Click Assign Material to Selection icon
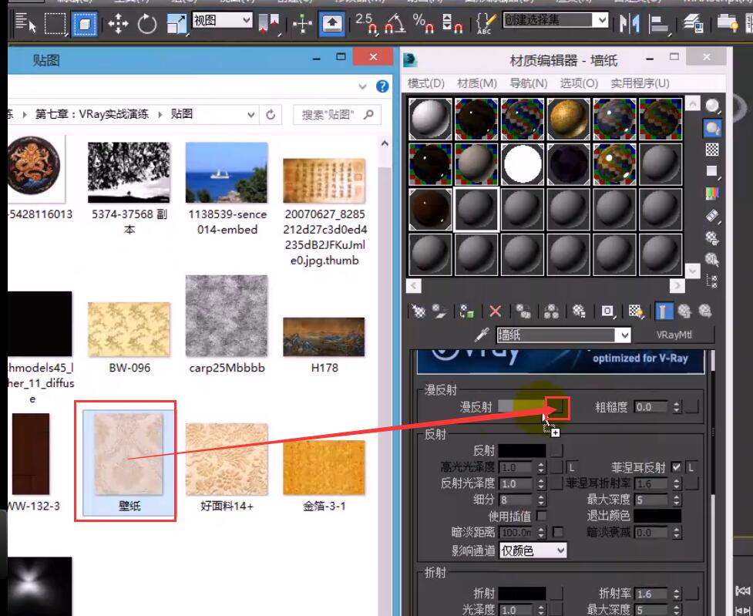Viewport: 753px width, 616px height. pos(467,311)
